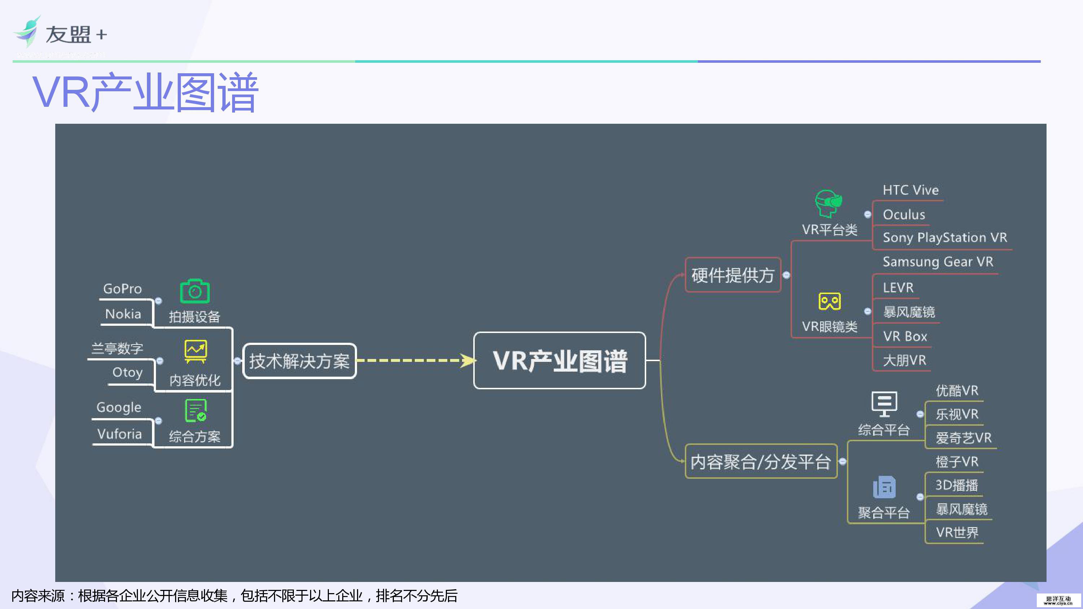
Task: Collapse the VR平台类 child list toggle
Action: (x=867, y=214)
